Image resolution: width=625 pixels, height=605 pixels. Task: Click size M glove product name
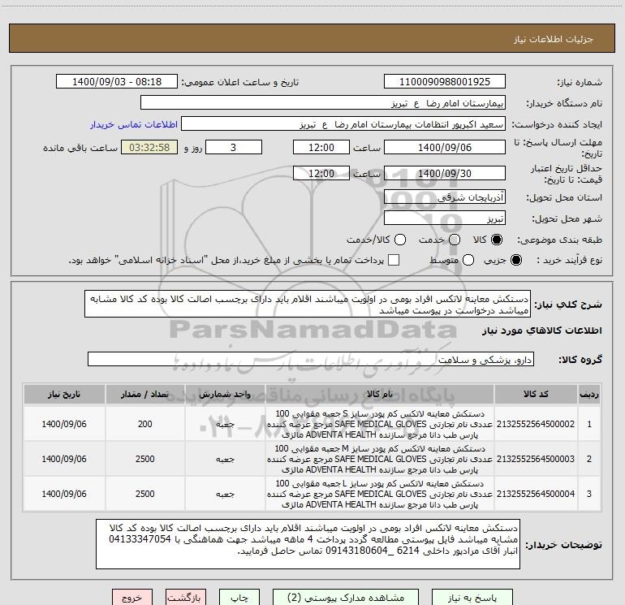(x=380, y=459)
